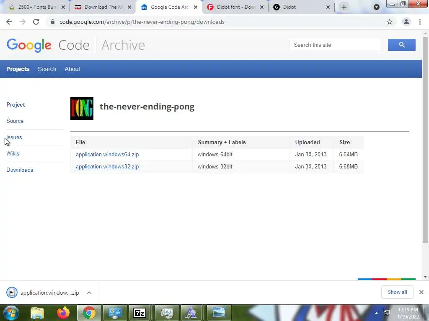Click the network tray icon

387,313
